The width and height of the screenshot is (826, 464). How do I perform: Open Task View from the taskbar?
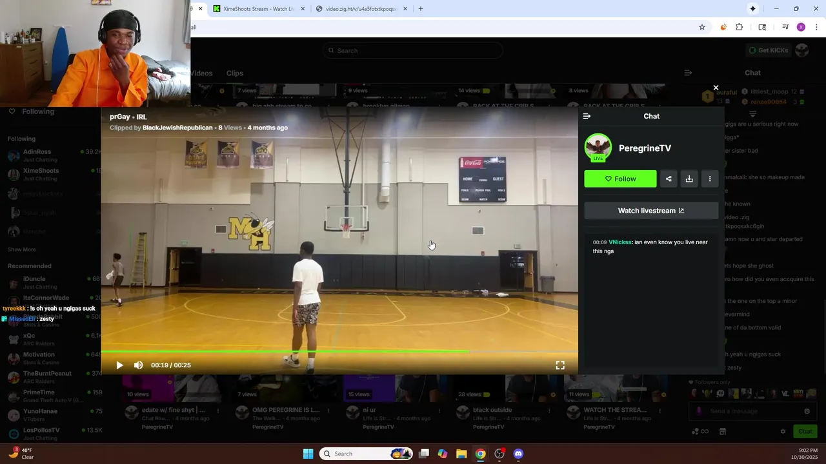tap(424, 454)
